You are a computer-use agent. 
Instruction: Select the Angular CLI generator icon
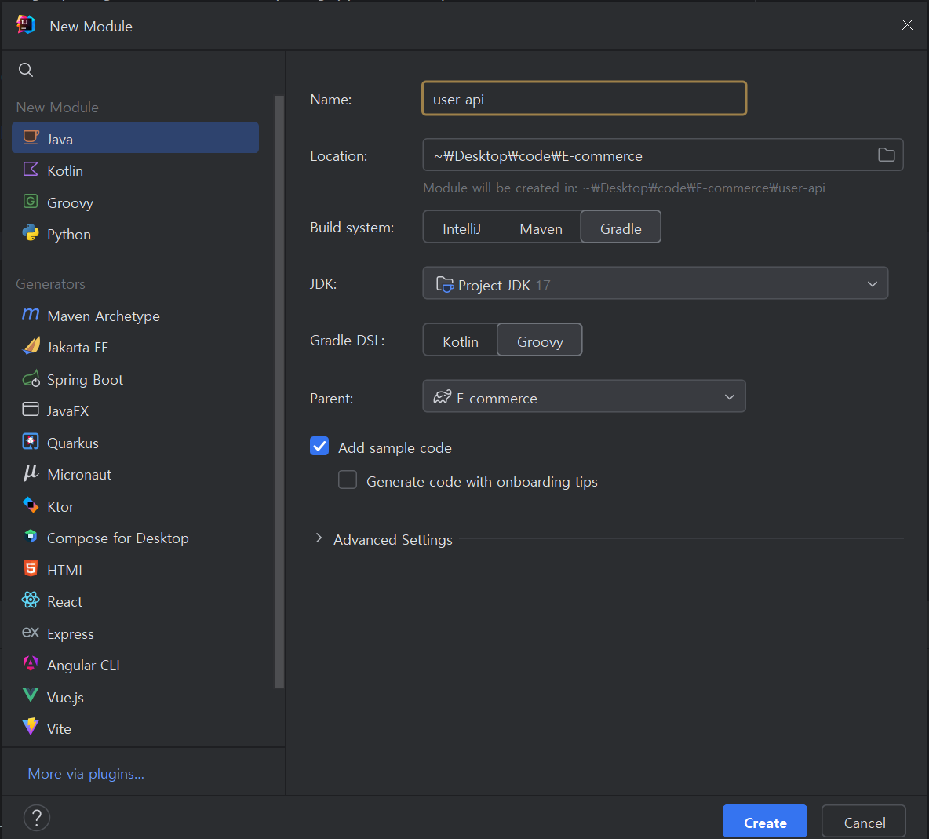(31, 664)
